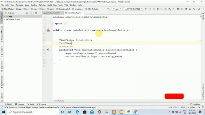Open the SDK Manager icon

click(x=194, y=9)
